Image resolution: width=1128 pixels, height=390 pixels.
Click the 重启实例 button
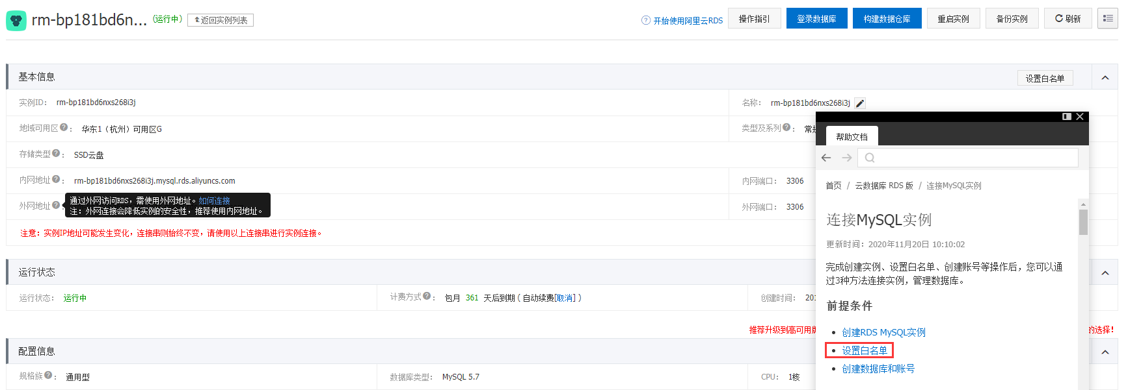tap(953, 19)
